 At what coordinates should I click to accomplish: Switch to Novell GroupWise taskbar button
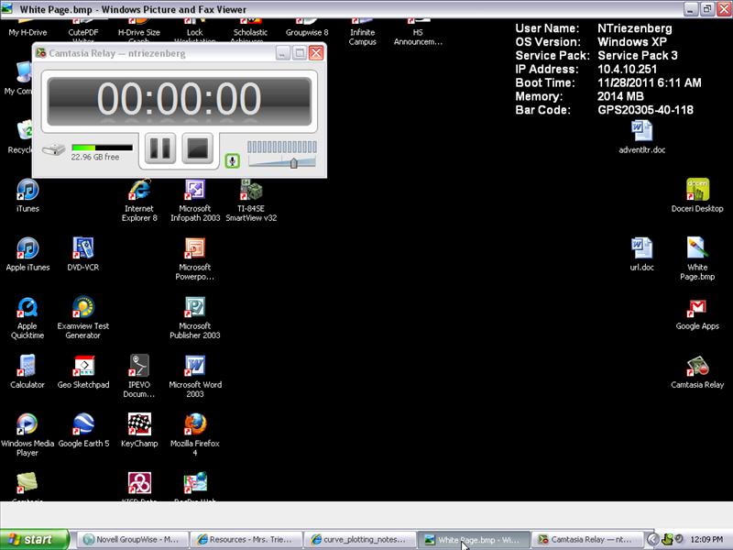coord(133,539)
